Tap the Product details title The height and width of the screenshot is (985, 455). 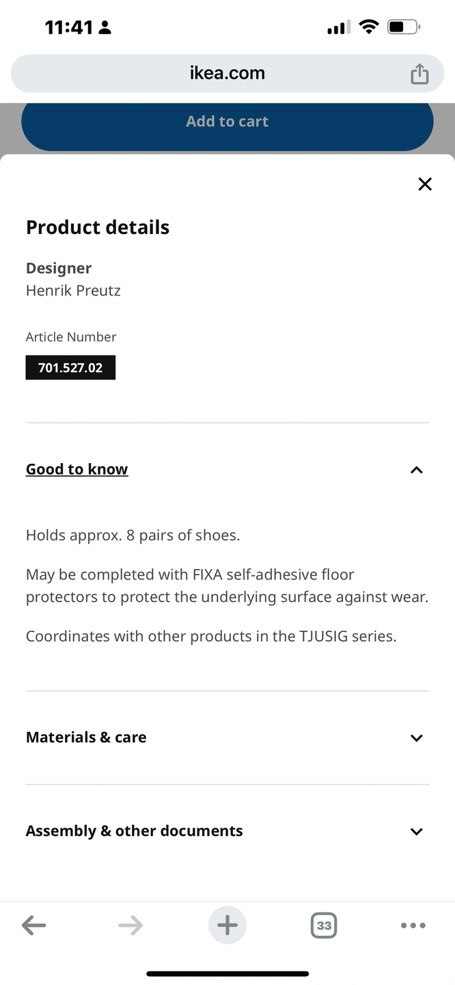point(98,227)
